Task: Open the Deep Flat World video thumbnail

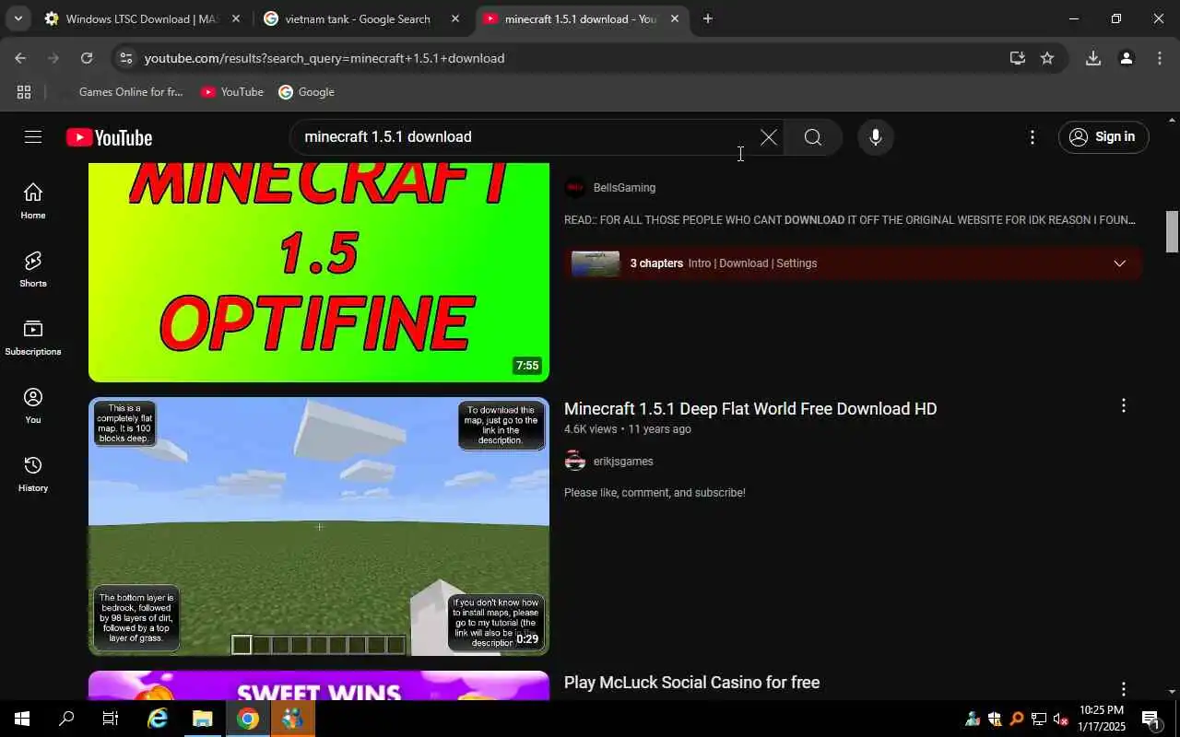Action: tap(319, 526)
